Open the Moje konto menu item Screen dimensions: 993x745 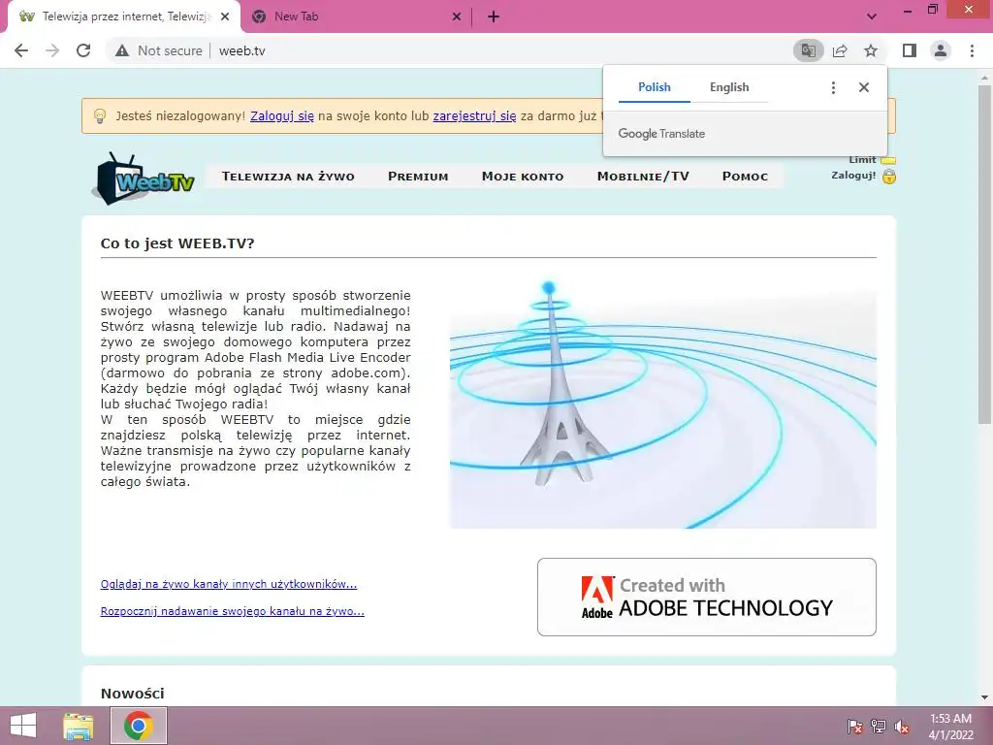coord(523,177)
